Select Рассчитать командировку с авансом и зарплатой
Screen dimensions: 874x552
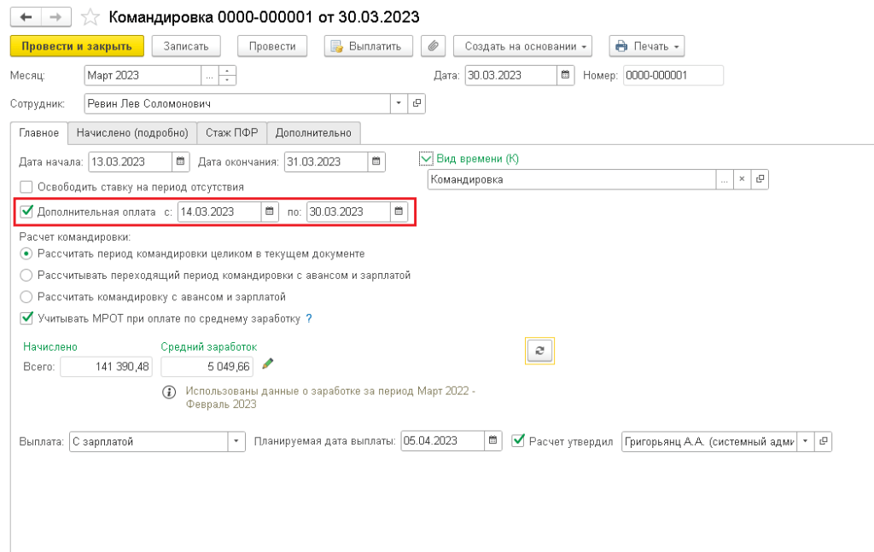point(26,297)
